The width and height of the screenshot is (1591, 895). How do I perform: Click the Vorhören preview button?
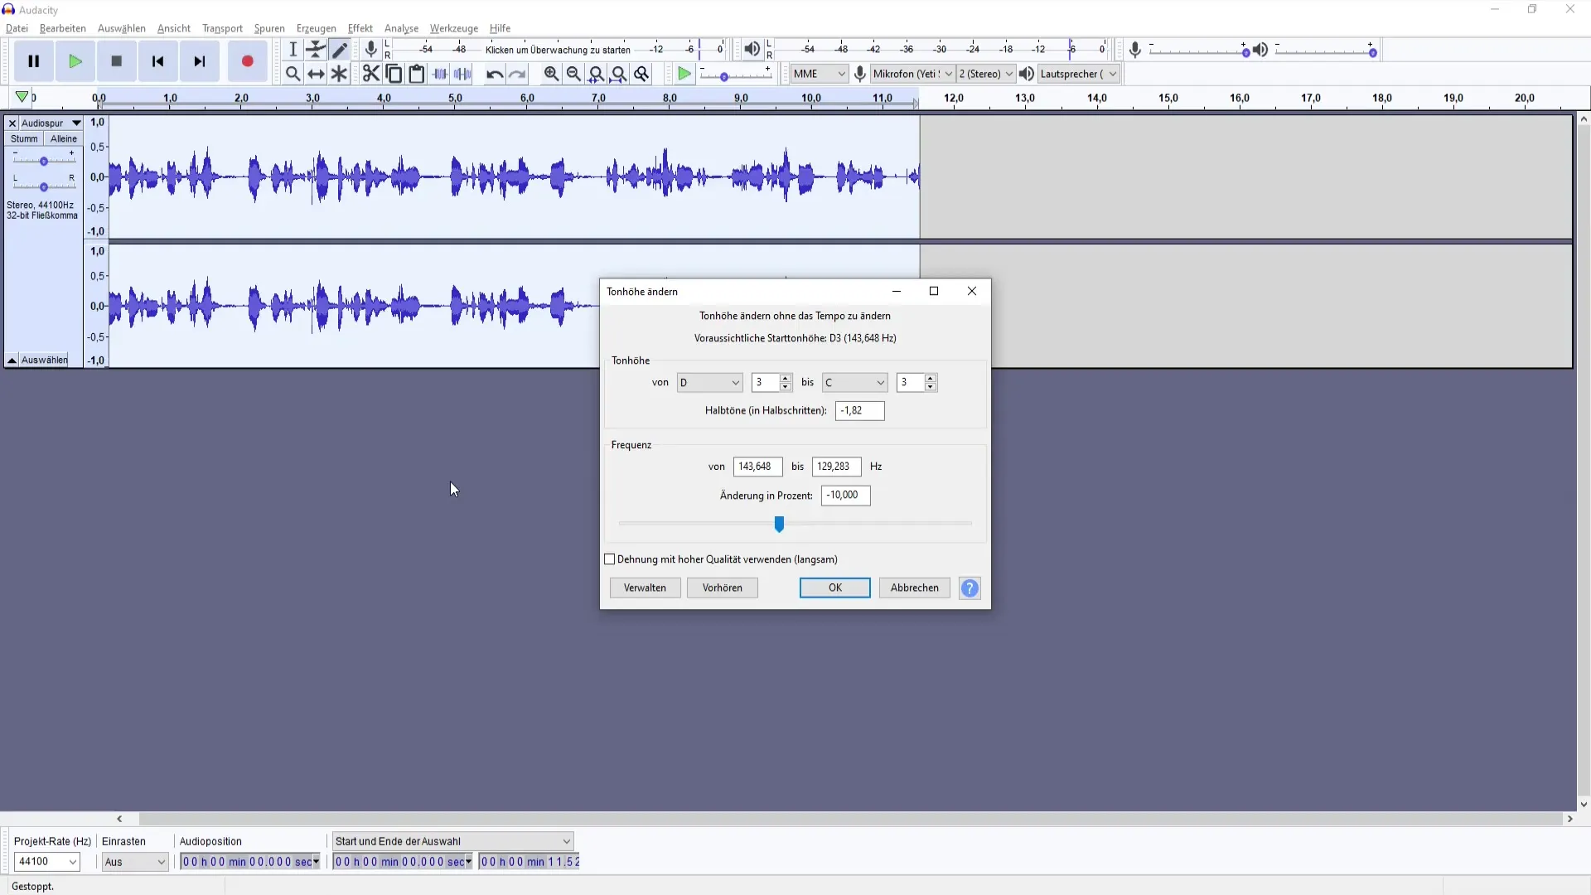coord(723,588)
